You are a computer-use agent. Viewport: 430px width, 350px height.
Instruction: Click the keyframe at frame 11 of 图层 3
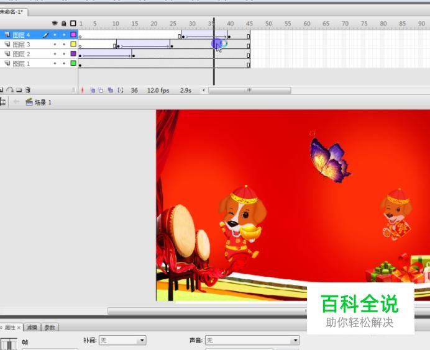pyautogui.click(x=118, y=47)
